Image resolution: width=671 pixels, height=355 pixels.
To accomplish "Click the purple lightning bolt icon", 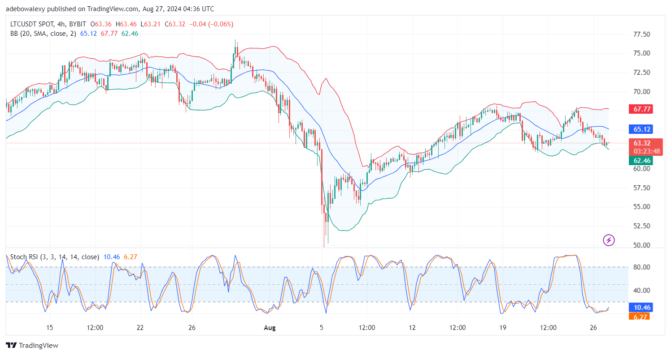I will [x=609, y=240].
